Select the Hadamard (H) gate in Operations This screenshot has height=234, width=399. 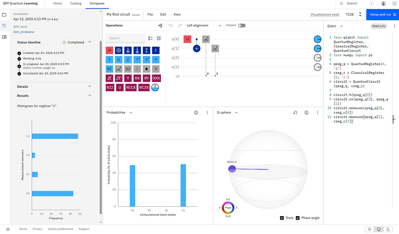[110, 50]
